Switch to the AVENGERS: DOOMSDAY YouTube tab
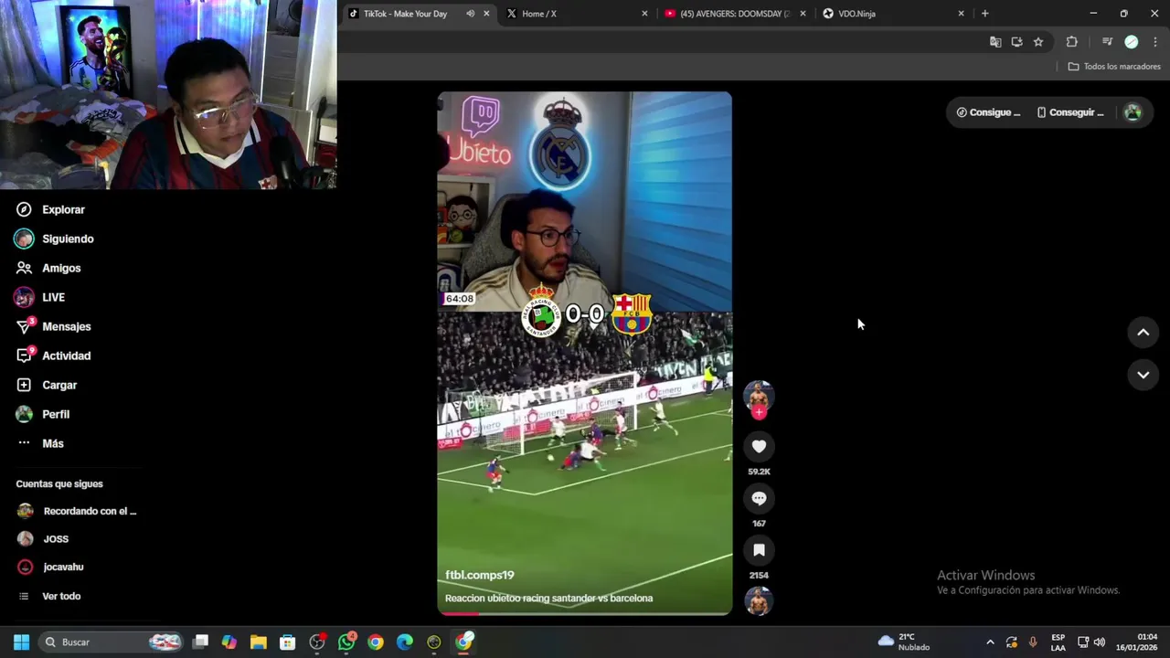 (x=735, y=14)
